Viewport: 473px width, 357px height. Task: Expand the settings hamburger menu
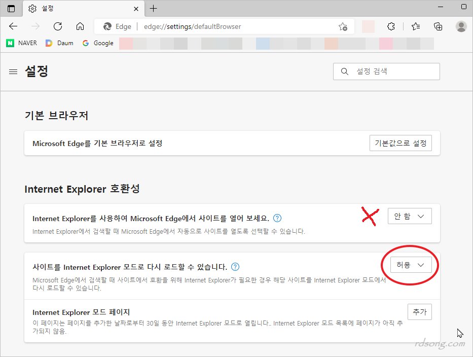pos(13,72)
